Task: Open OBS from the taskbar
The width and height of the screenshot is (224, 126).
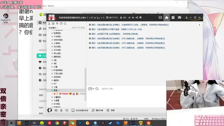Action: 11,123
